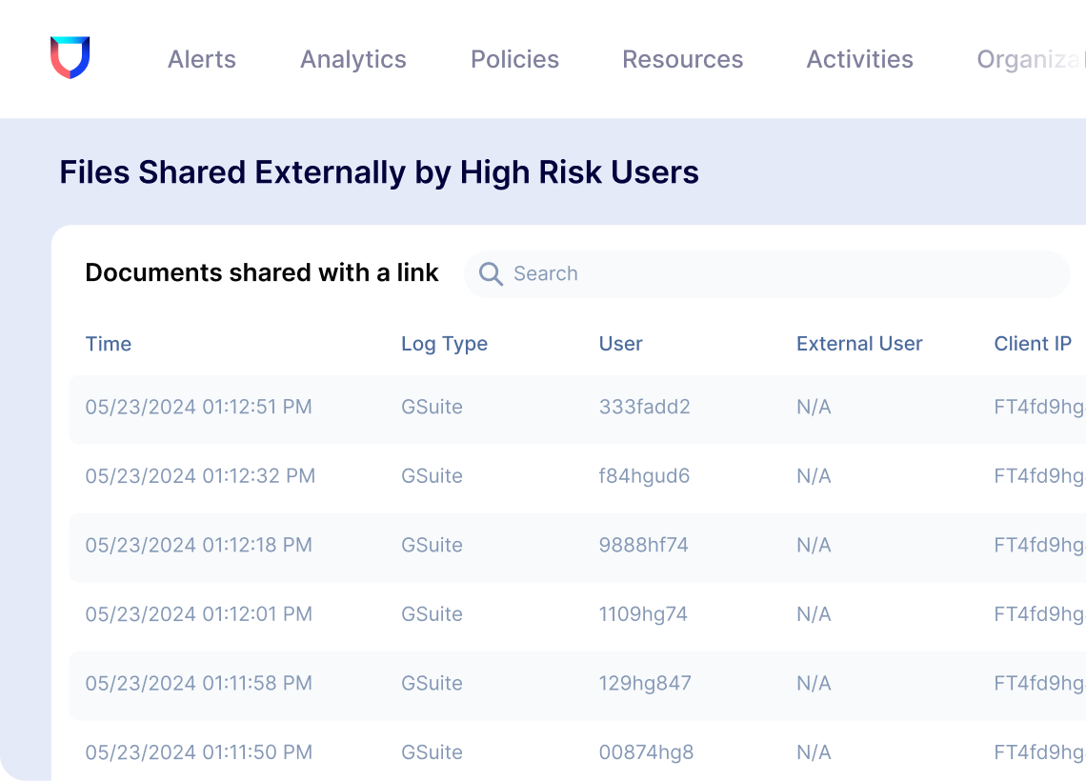Select the Activities navigation item
Viewport: 1086px width, 781px height.
tap(859, 59)
